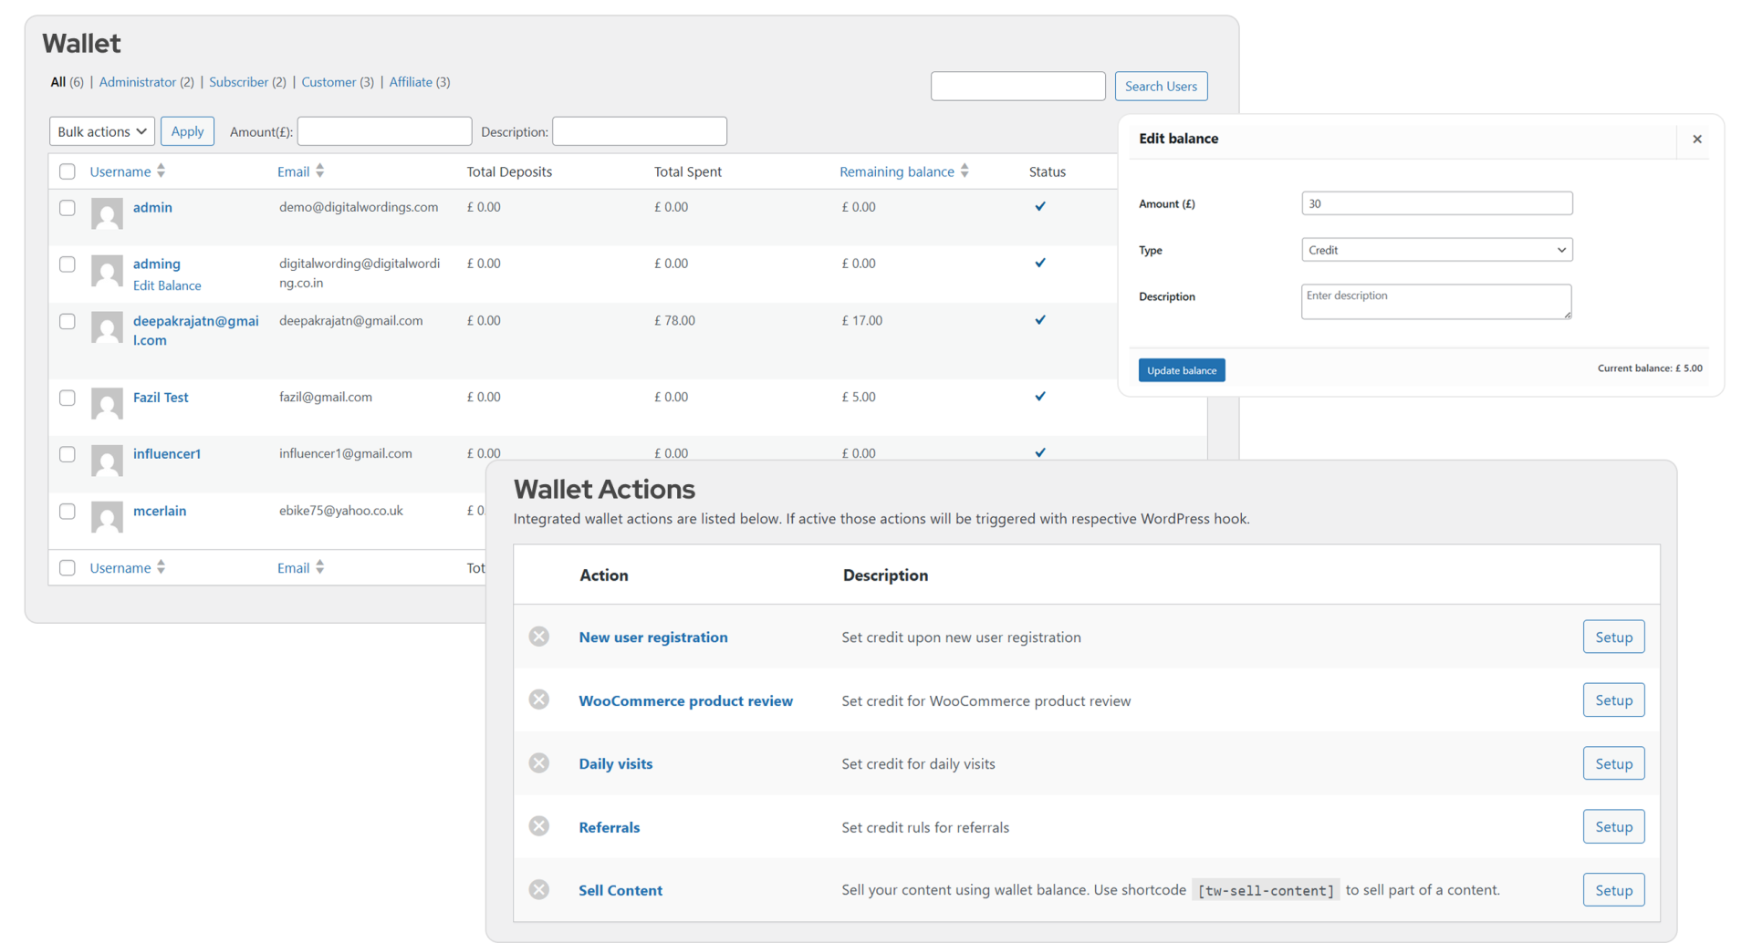This screenshot has width=1752, height=943.
Task: Click the admin user's avatar
Action: click(x=107, y=213)
